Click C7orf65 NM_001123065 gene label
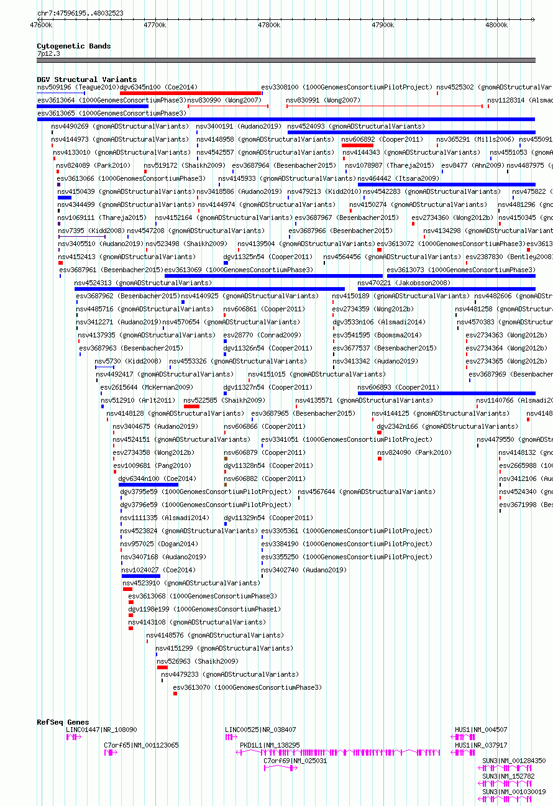The image size is (553, 806). click(x=141, y=744)
